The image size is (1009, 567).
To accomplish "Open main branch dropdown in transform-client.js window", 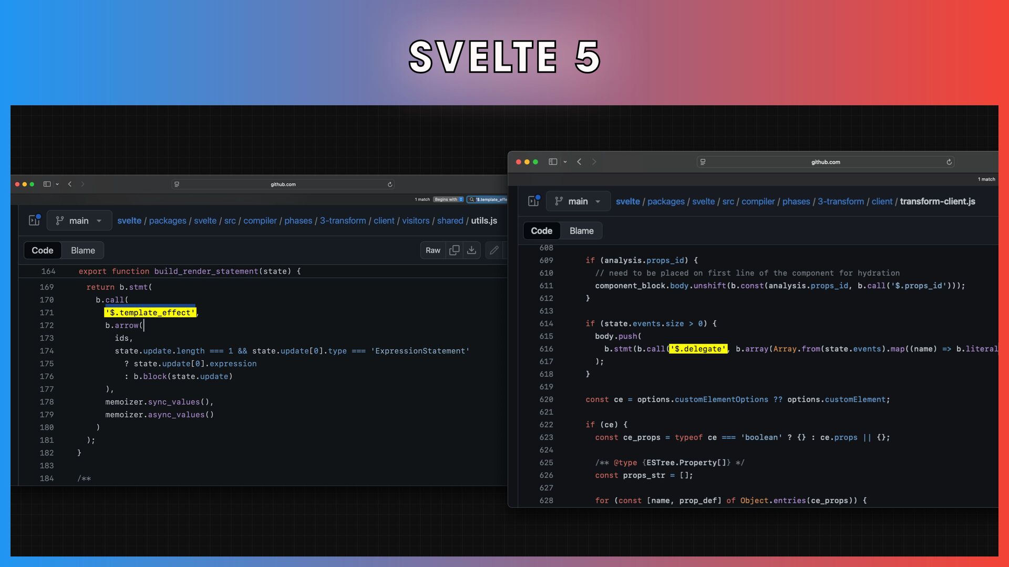I will (578, 201).
